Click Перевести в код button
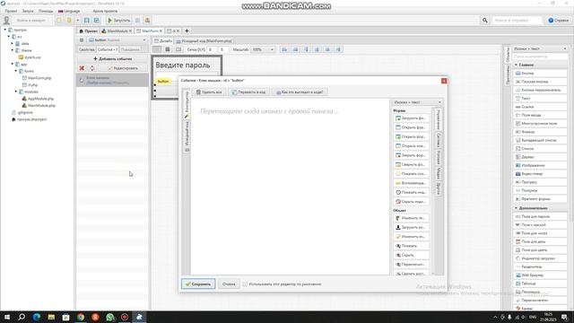Image resolution: width=574 pixels, height=323 pixels. 249,92
